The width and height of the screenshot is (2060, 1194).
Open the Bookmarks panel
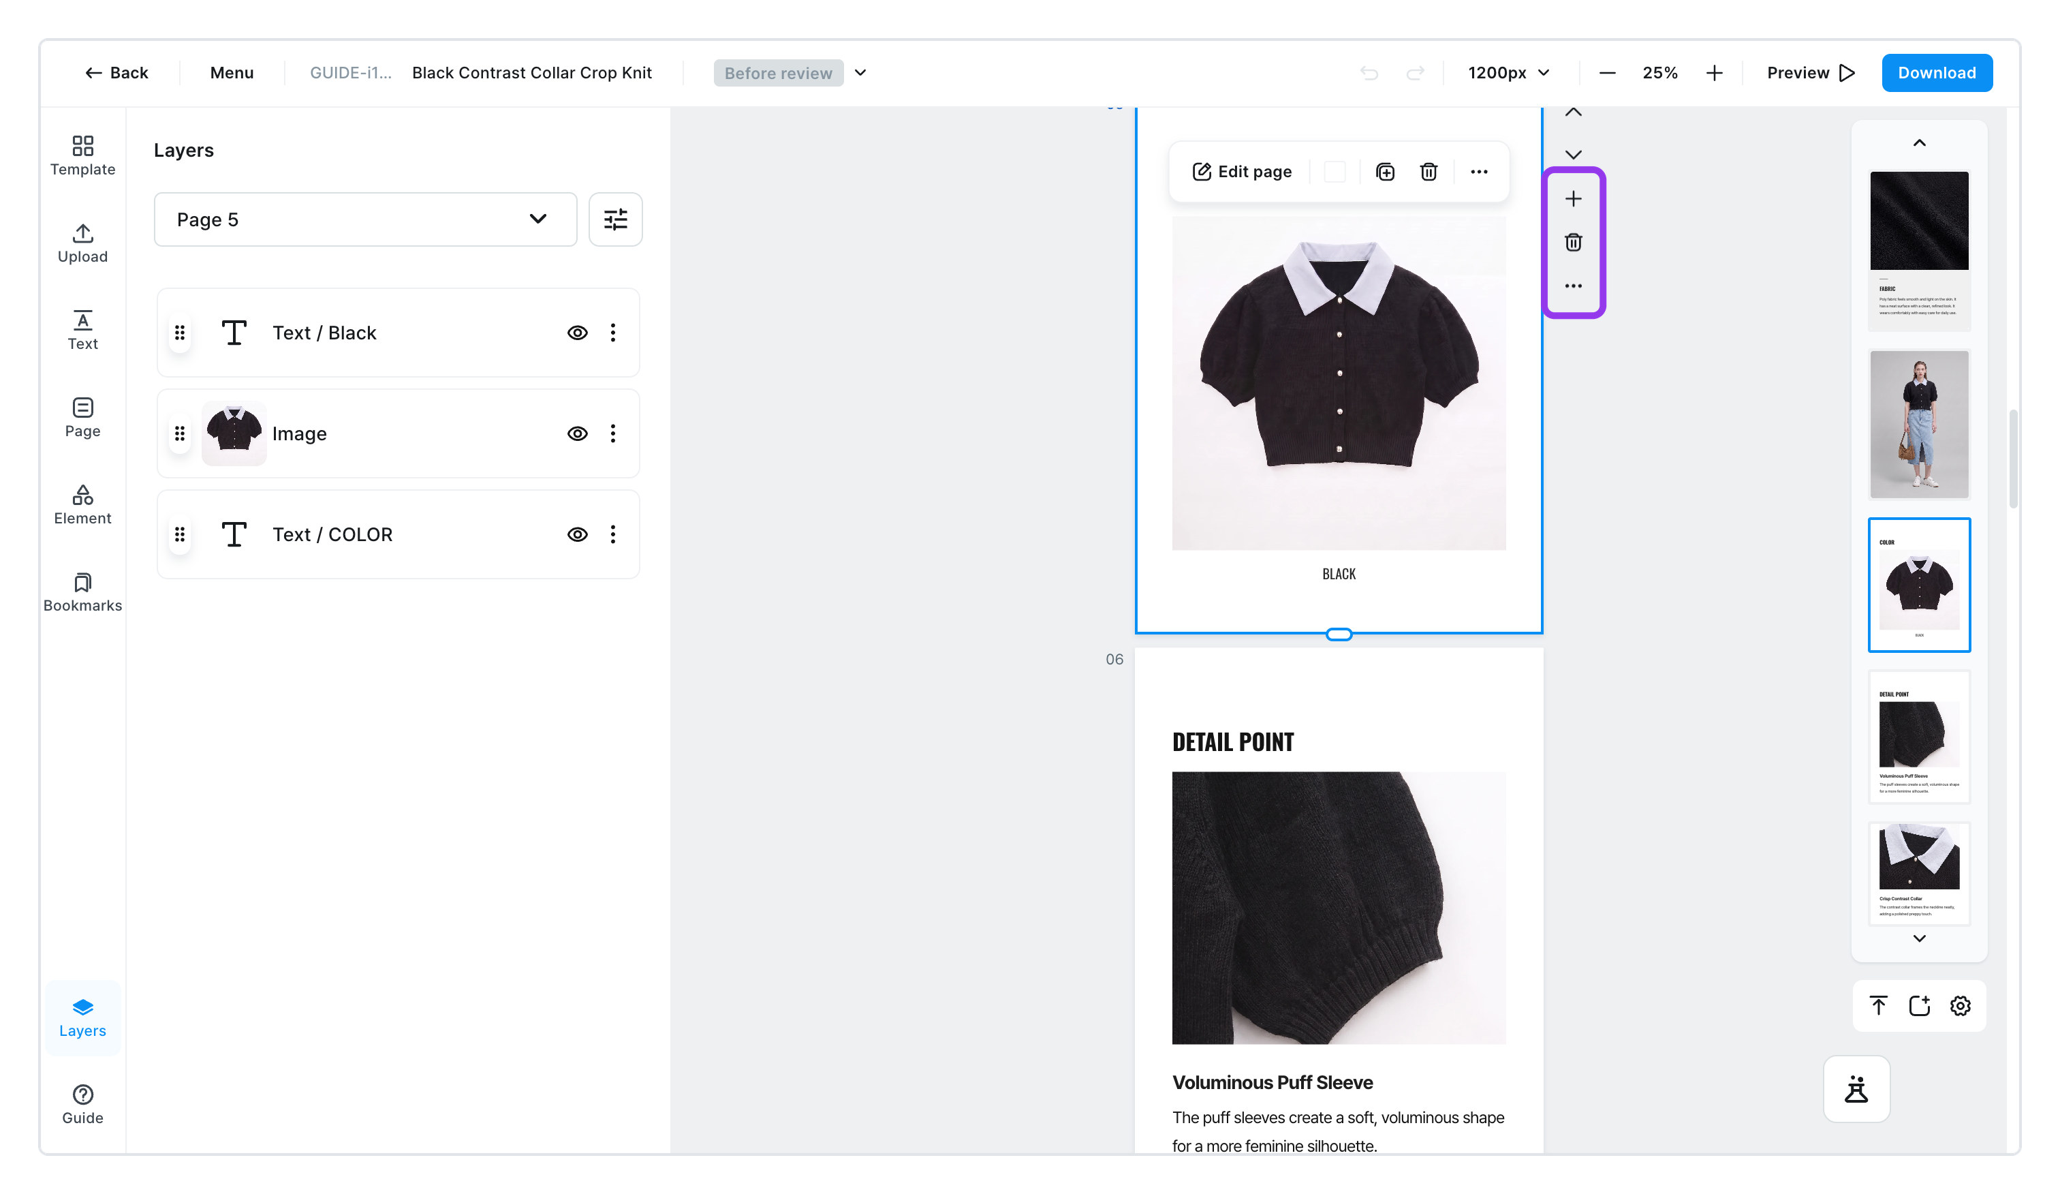pos(82,592)
